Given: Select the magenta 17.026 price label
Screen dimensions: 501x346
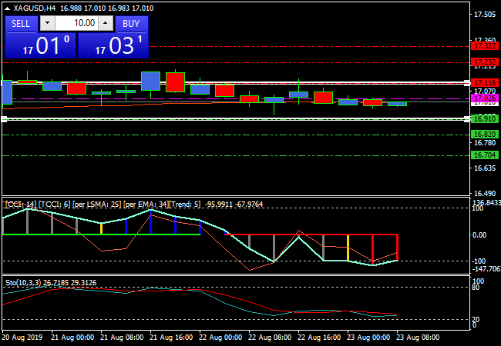Looking at the screenshot, I should (485, 98).
